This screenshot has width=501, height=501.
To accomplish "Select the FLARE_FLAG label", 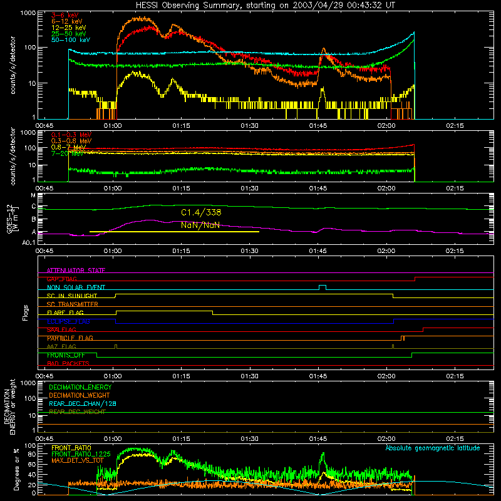I will tap(65, 312).
